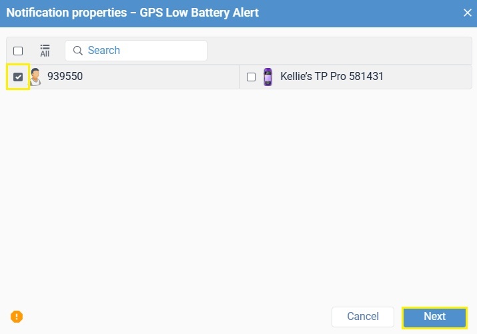This screenshot has height=334, width=477.
Task: Click the driver avatar icon beside 939550
Action: point(35,77)
